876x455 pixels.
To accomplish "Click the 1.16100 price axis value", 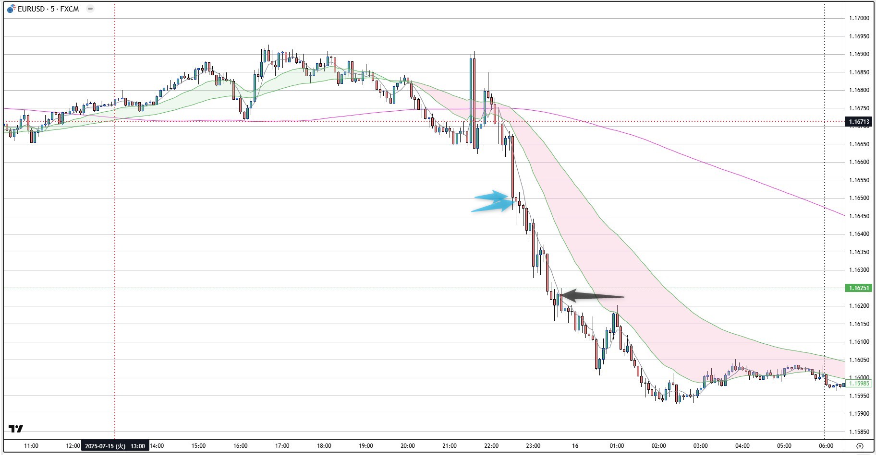I will click(859, 342).
